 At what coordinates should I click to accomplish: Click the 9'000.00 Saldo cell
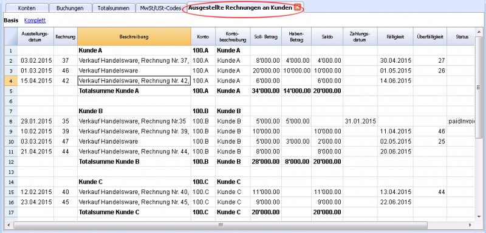327,203
